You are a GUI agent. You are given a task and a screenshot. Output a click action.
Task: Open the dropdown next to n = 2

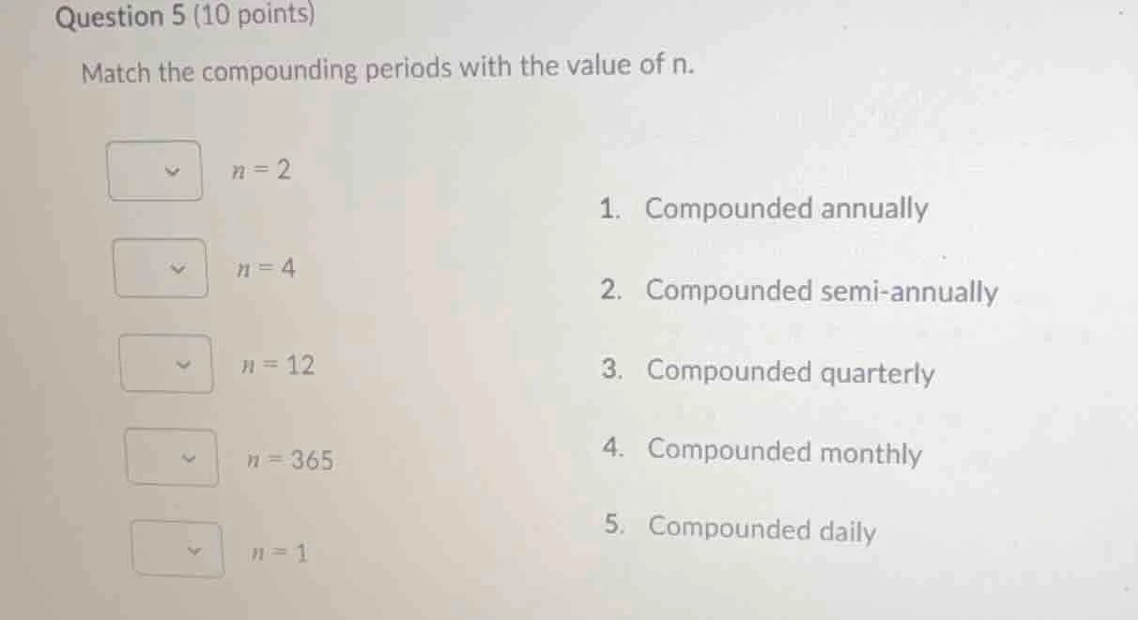tap(156, 171)
